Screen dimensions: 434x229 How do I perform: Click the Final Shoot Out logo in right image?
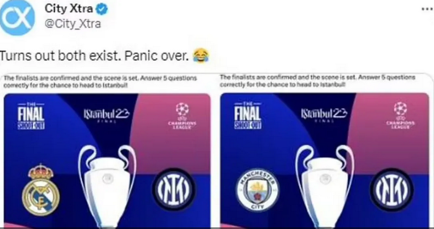[x=248, y=116]
